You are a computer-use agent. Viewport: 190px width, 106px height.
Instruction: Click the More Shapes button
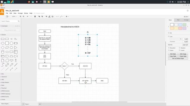pos(5,104)
